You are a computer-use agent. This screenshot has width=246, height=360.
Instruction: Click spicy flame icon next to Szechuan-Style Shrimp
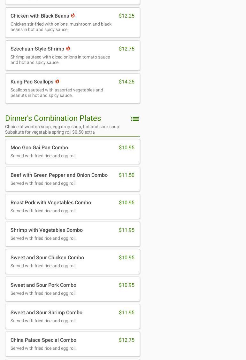(x=68, y=48)
